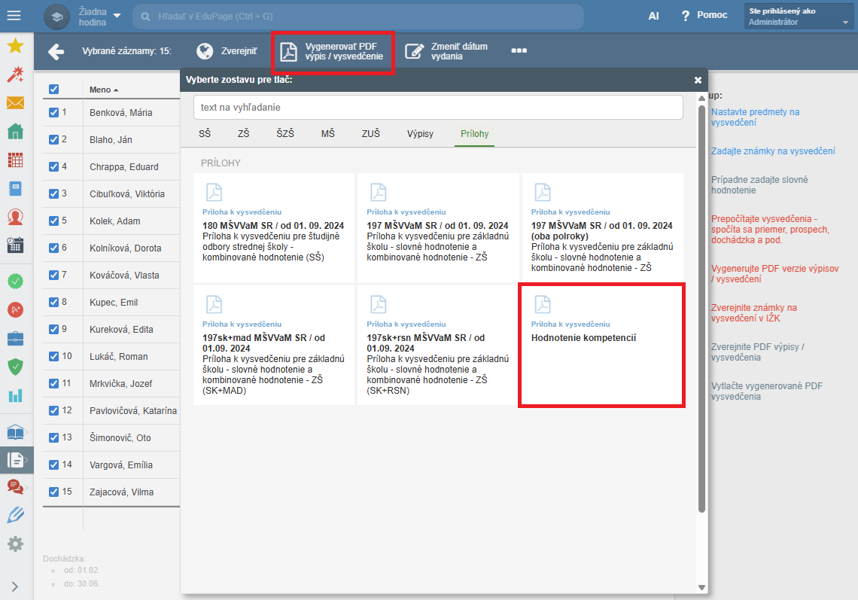This screenshot has height=600, width=858.
Task: Open the green home icon in sidebar
Action: tap(15, 132)
